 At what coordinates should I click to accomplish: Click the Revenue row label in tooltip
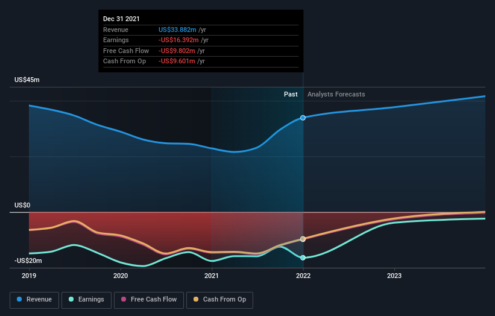116,30
